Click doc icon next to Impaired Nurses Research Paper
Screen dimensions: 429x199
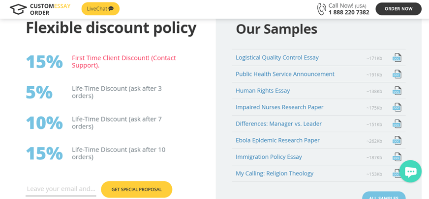pos(397,107)
